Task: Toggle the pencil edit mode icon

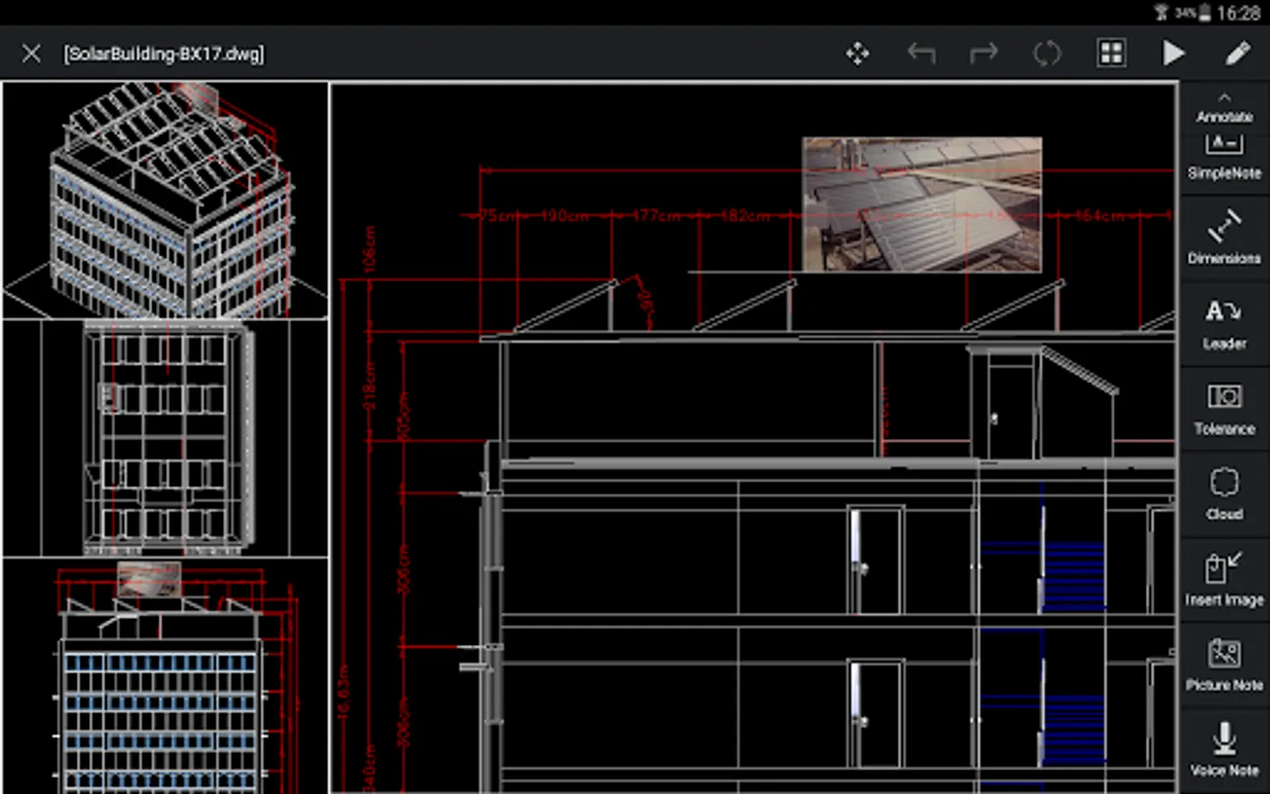Action: click(1237, 54)
